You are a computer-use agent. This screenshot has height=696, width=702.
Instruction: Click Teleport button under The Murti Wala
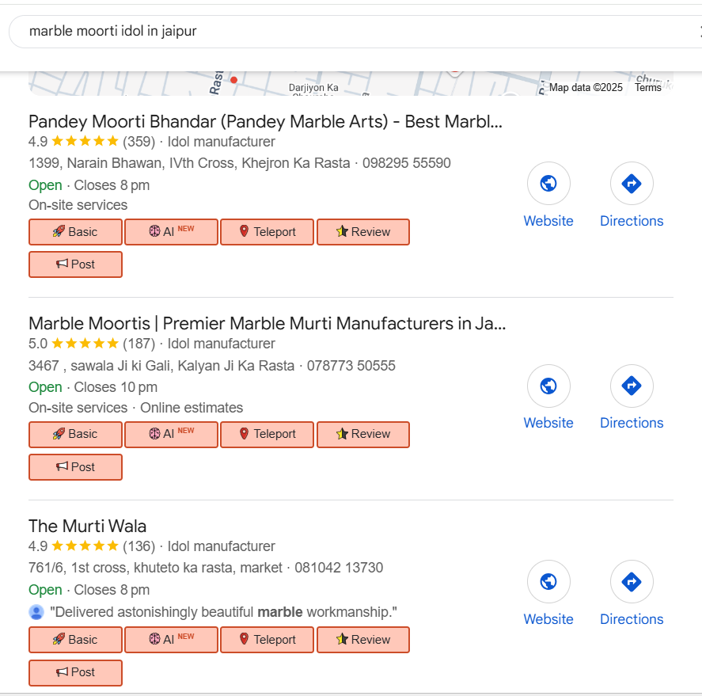[267, 640]
